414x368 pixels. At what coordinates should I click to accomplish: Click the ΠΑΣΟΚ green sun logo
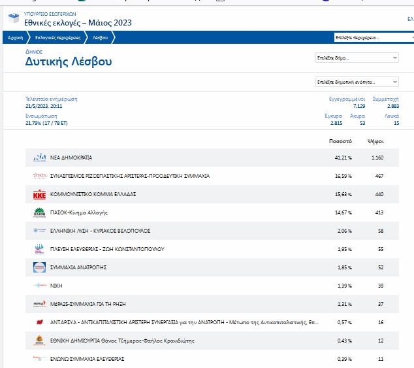(40, 212)
